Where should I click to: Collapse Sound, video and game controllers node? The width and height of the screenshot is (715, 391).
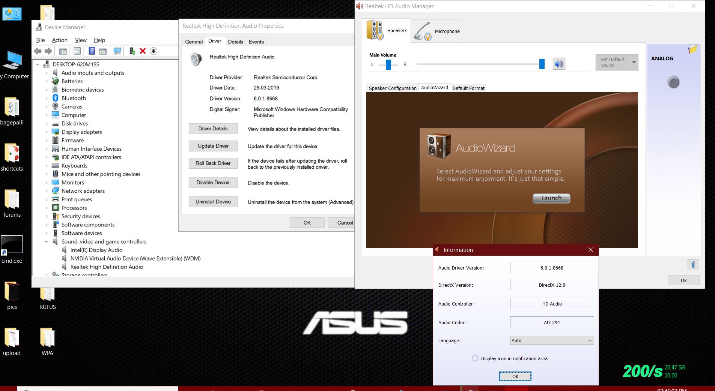[47, 242]
